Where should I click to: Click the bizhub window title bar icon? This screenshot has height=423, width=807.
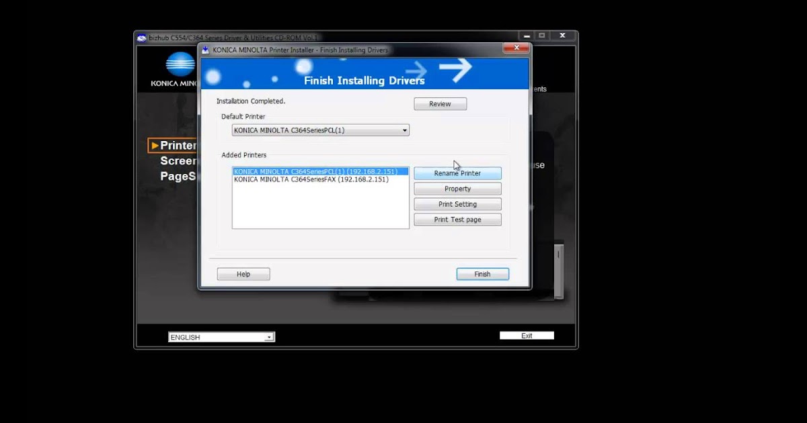(141, 38)
